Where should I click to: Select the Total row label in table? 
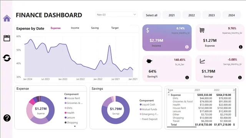tap(174, 125)
